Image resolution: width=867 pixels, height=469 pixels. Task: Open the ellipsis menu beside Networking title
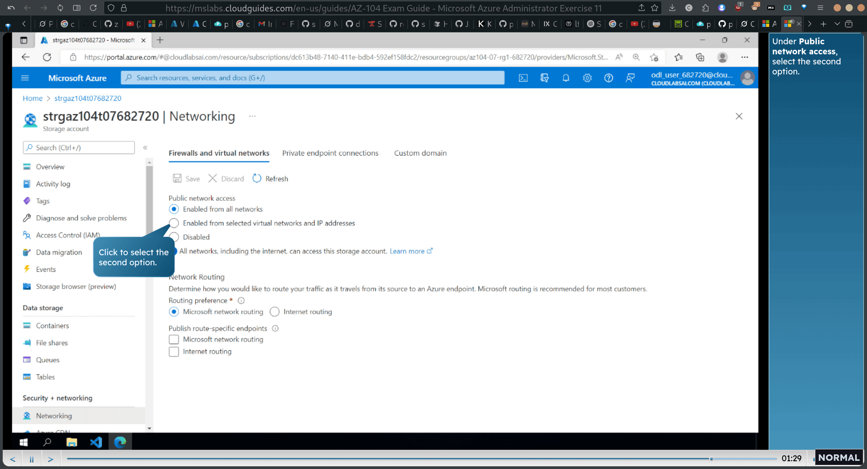pyautogui.click(x=252, y=116)
